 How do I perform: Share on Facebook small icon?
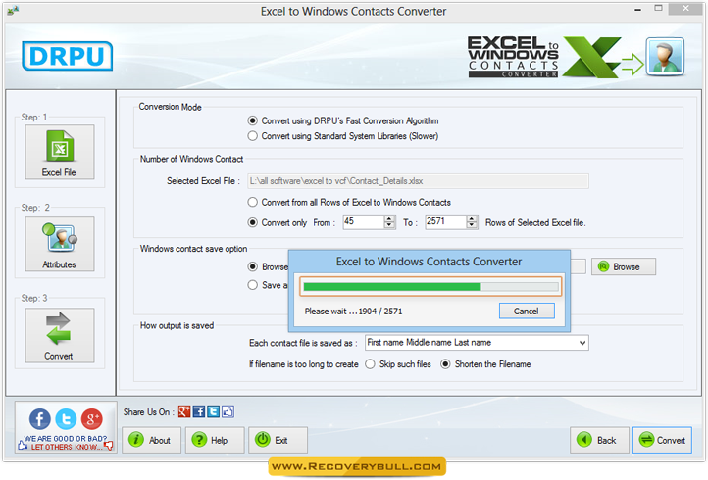[199, 411]
